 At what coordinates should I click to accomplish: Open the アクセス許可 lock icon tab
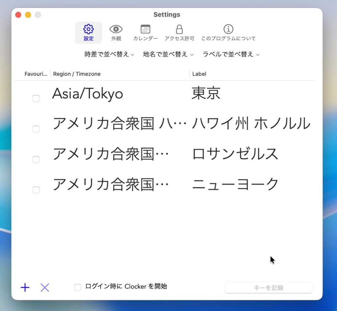tap(179, 33)
